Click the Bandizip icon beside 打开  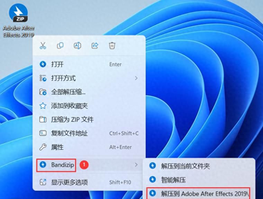coord(43,64)
